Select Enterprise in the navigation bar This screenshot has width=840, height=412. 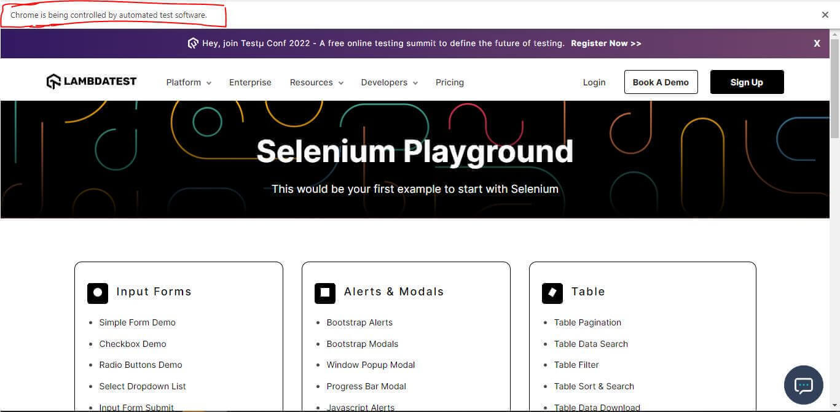tap(249, 82)
